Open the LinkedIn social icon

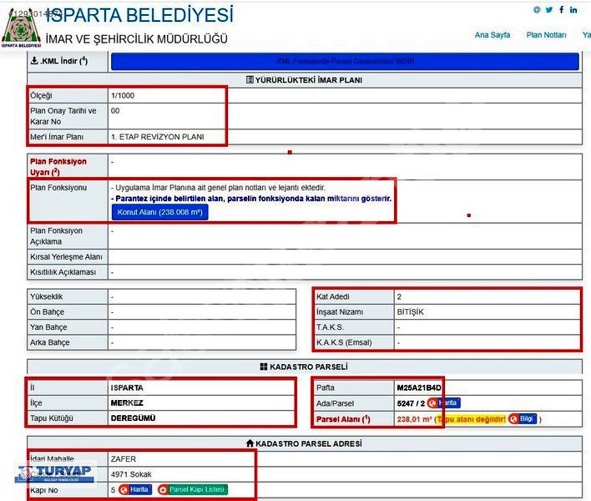[574, 10]
